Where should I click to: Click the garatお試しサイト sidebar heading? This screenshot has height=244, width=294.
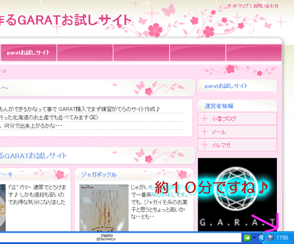coord(226,86)
